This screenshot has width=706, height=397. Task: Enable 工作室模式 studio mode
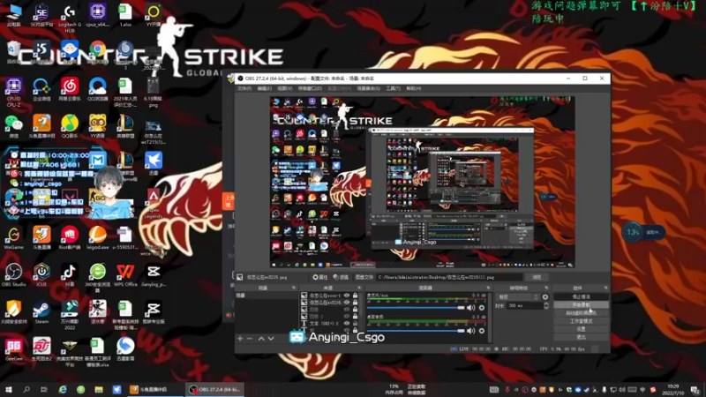tap(581, 321)
